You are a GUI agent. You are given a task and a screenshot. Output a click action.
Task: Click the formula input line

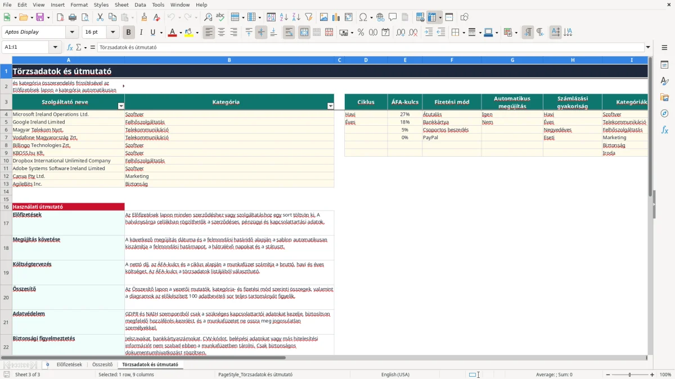coord(371,47)
